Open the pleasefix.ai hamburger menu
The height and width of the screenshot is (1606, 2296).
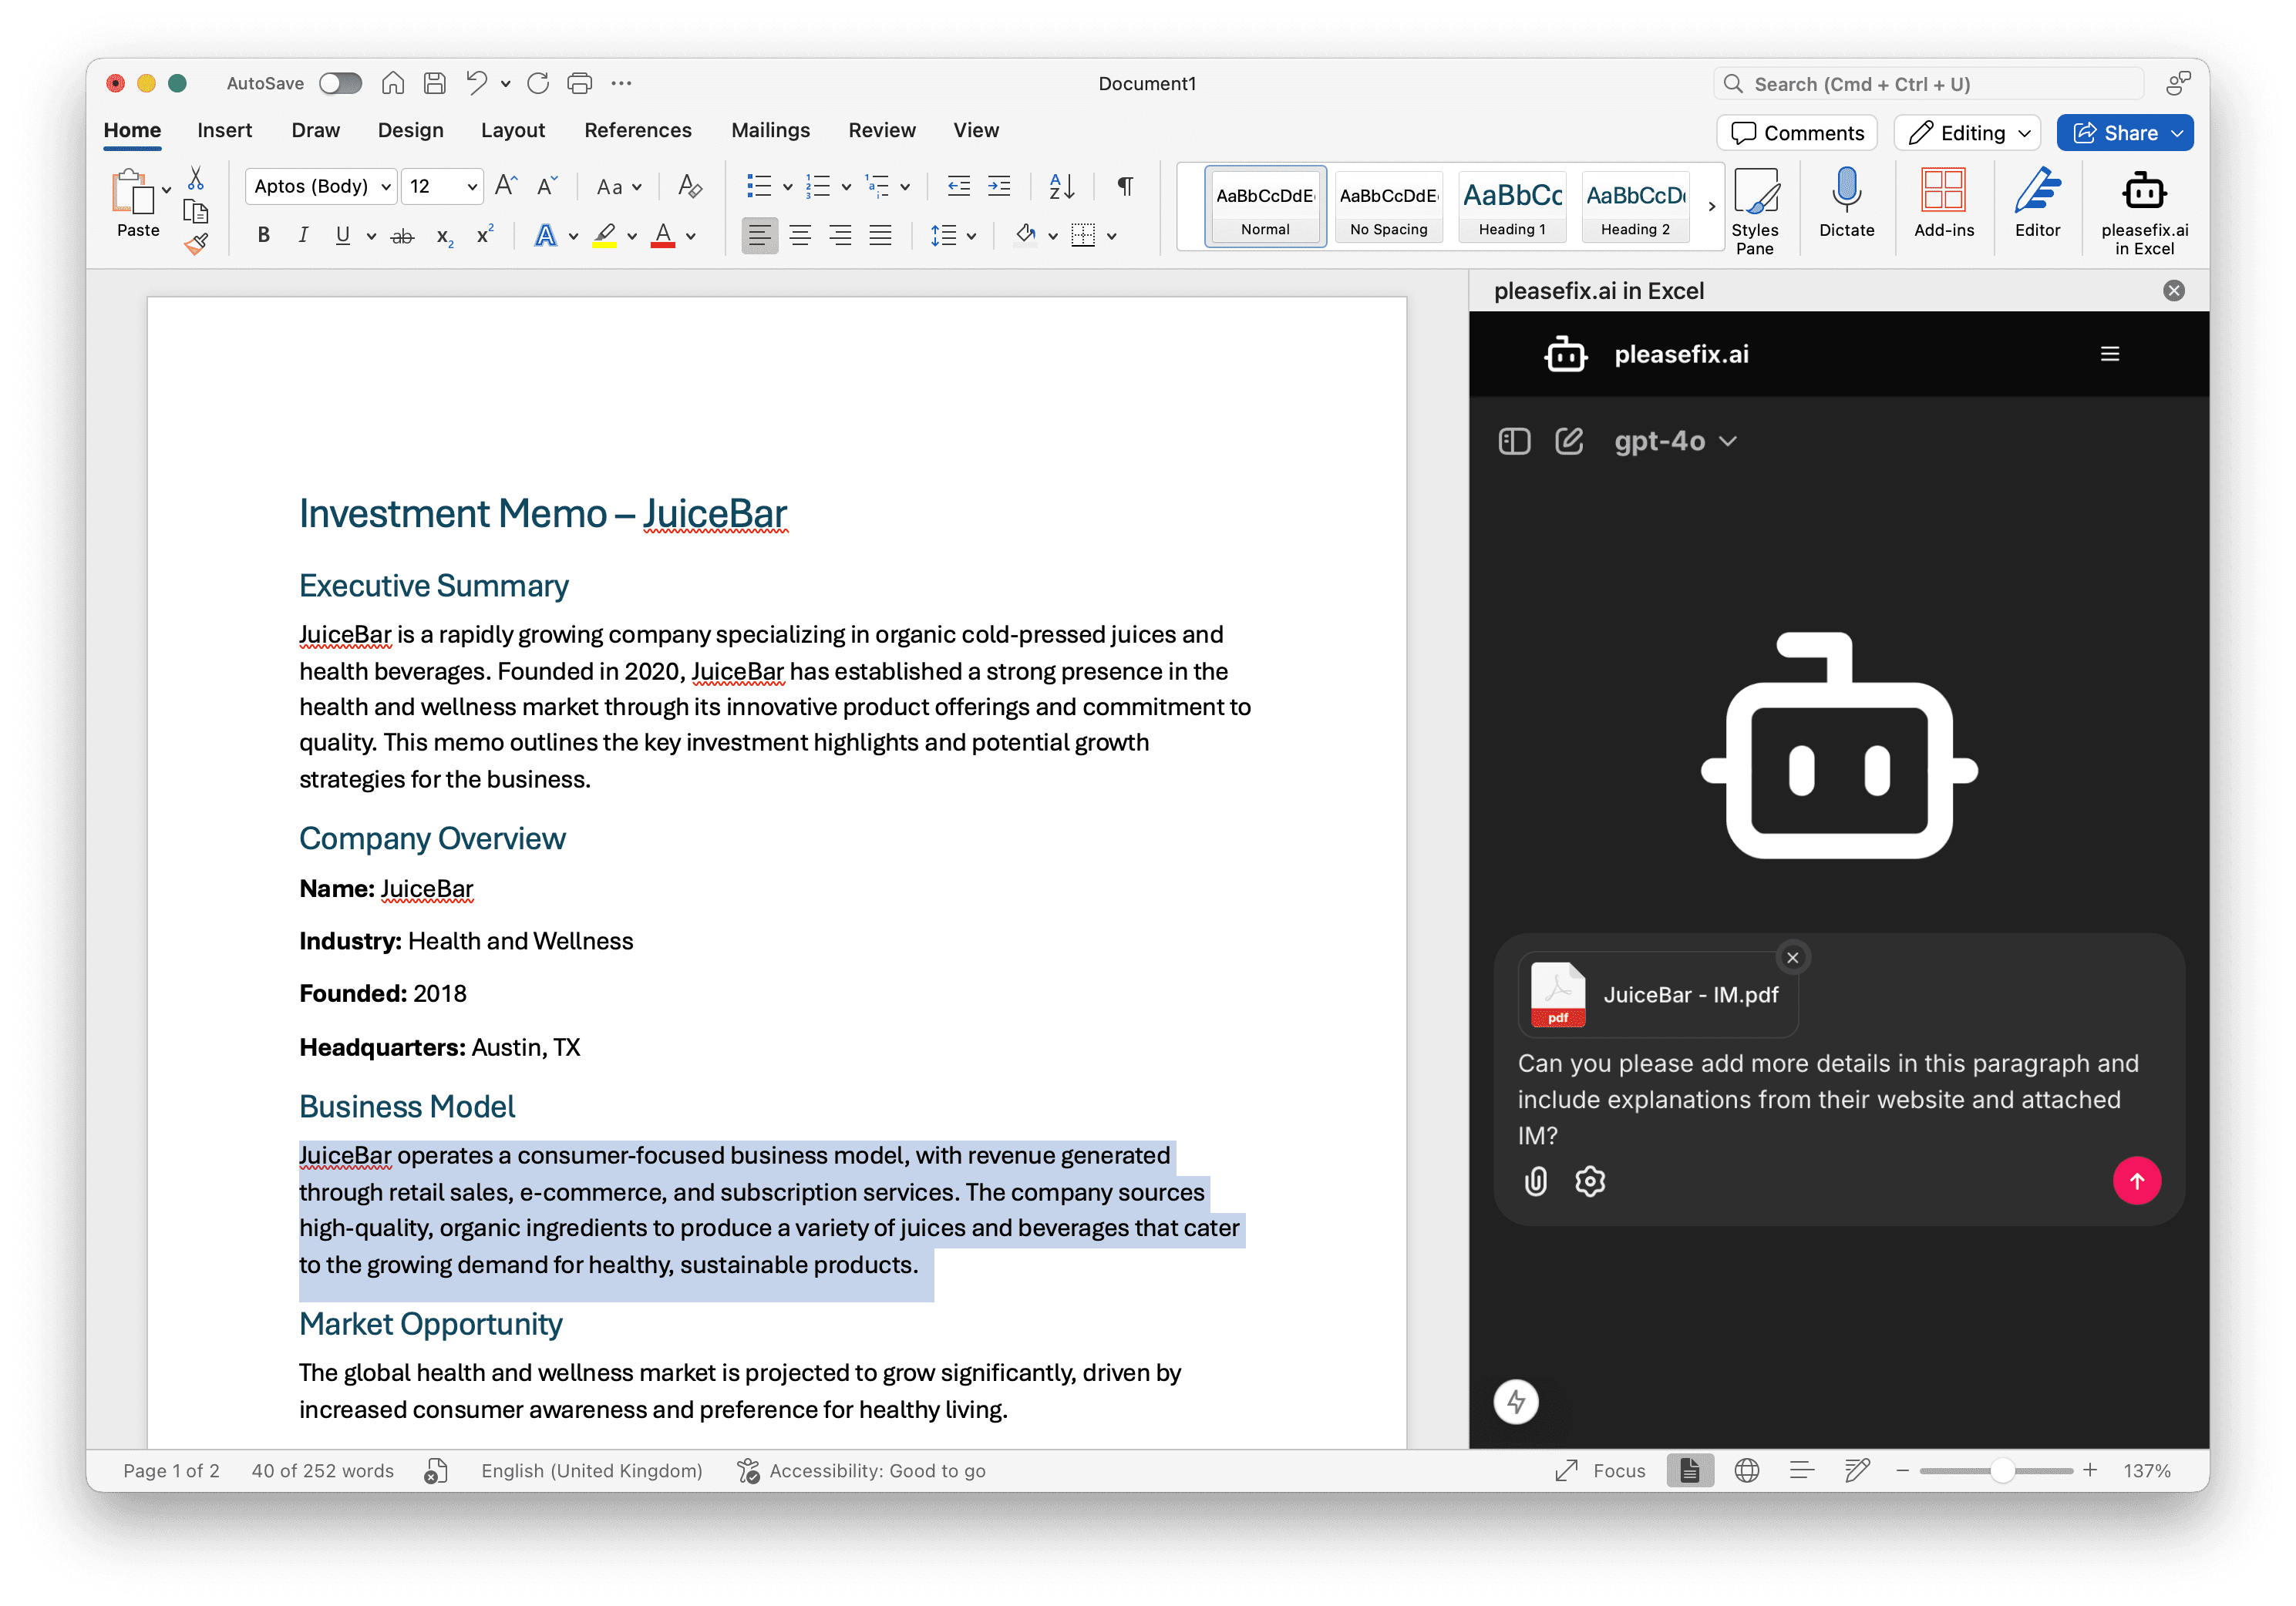pos(2109,354)
